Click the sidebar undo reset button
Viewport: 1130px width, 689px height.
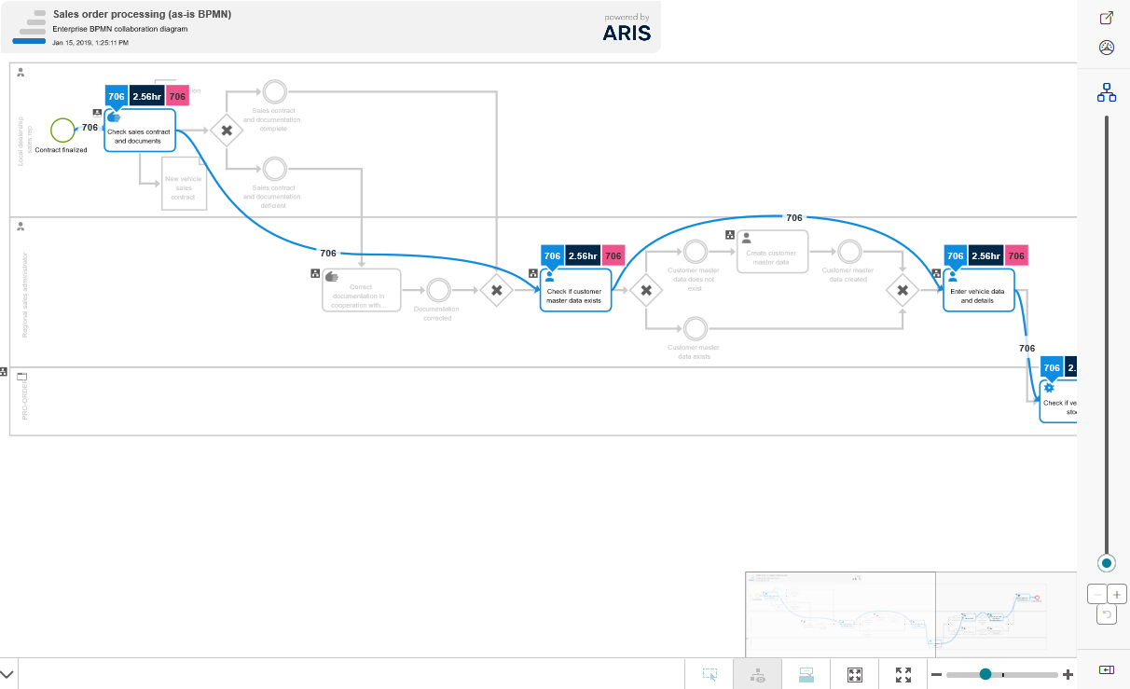[1107, 614]
